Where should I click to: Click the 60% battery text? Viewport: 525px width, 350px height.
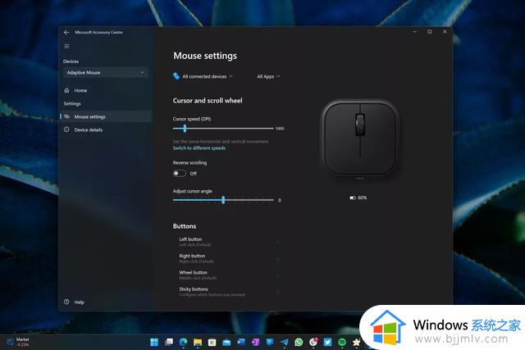[363, 198]
